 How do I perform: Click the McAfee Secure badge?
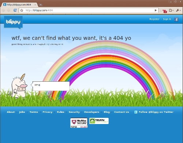[79, 123]
